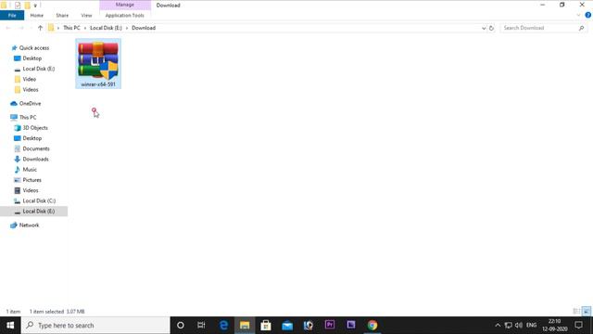Image resolution: width=593 pixels, height=334 pixels.
Task: Open 3D Objects in sidebar
Action: (35, 128)
